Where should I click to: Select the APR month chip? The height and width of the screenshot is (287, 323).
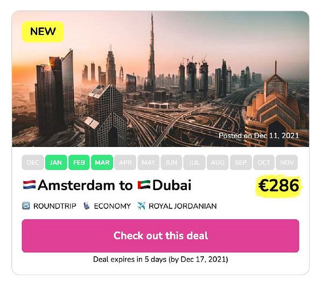tap(125, 163)
